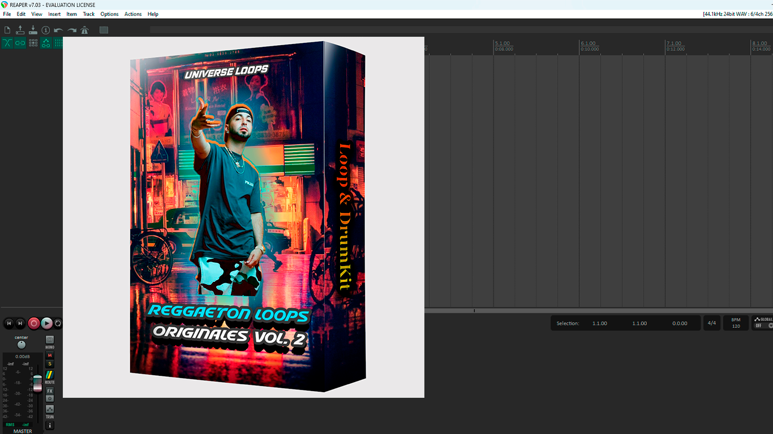Toggle the repeat loop button

pos(58,323)
